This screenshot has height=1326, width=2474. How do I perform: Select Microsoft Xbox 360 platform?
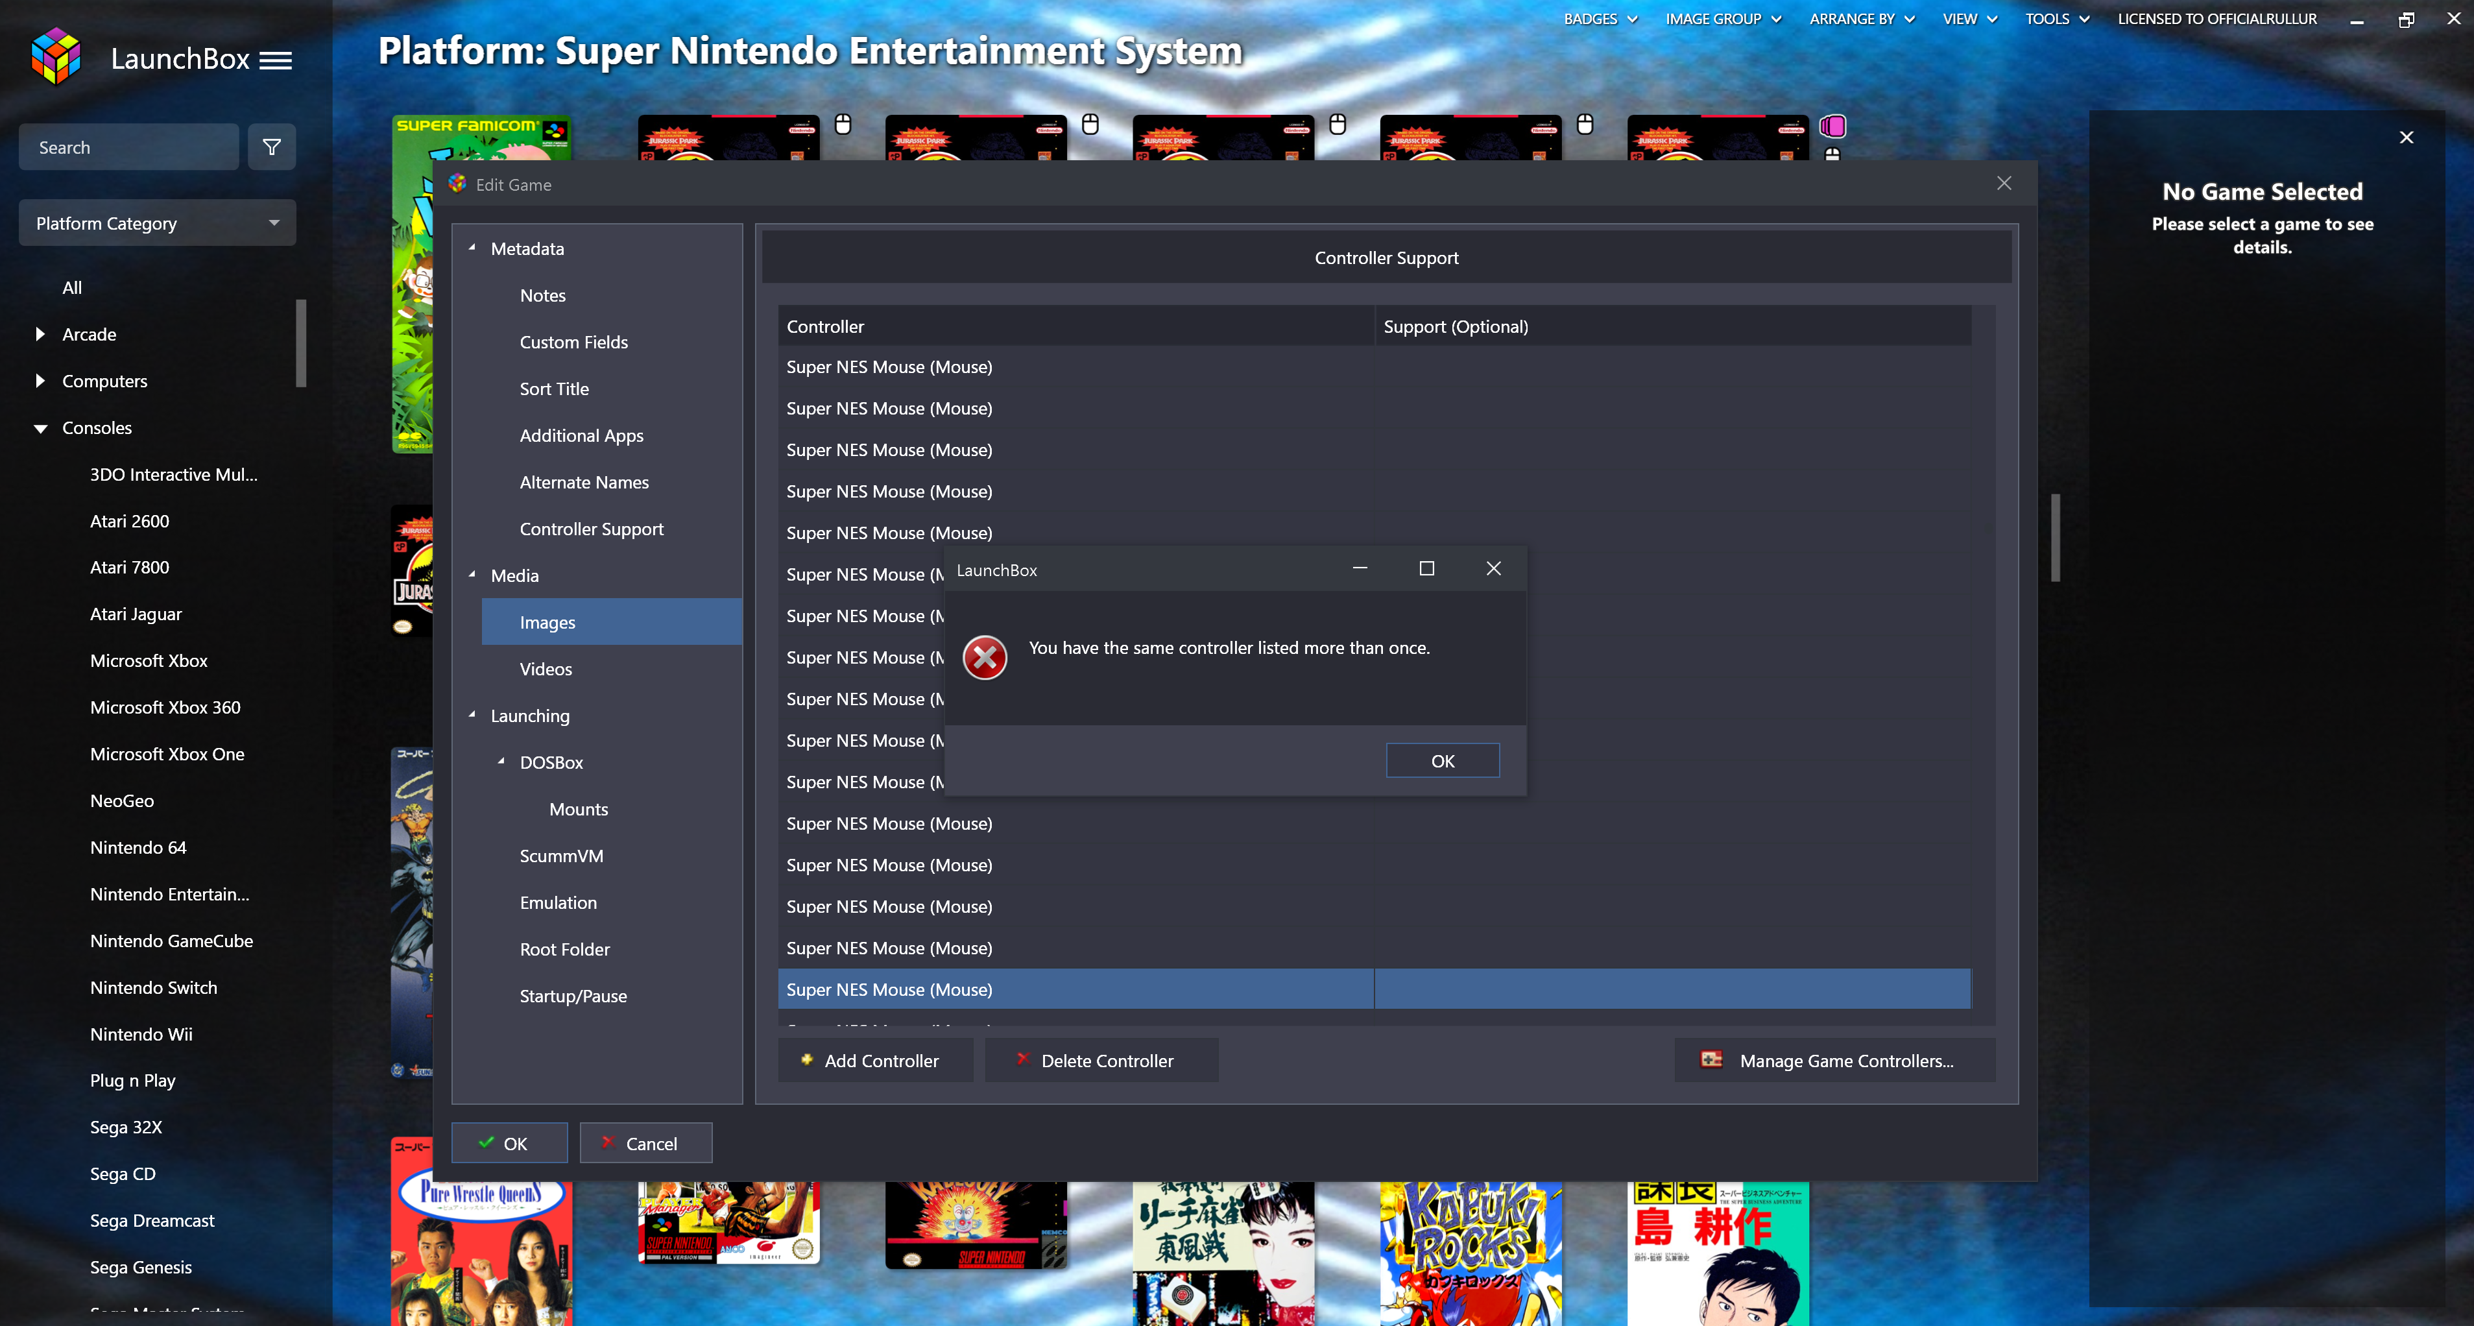(165, 706)
